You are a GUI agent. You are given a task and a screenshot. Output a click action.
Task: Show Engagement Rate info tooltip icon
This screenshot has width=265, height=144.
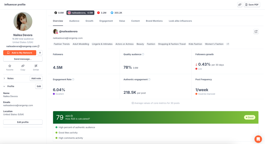pyautogui.click(x=73, y=79)
